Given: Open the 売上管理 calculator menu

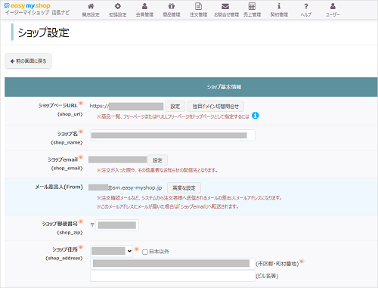Looking at the screenshot, I should point(252,10).
